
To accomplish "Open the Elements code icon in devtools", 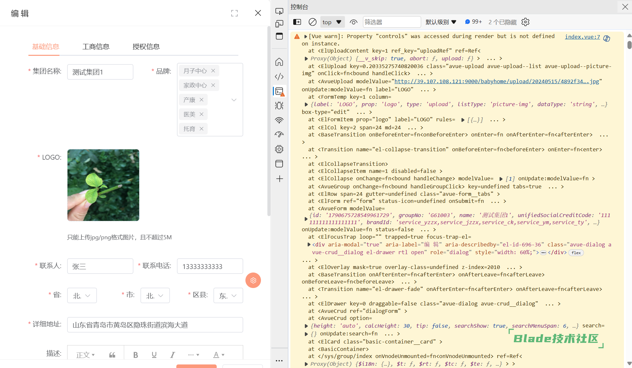I will coord(279,76).
